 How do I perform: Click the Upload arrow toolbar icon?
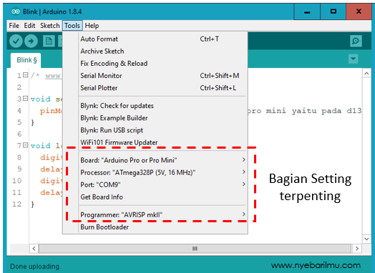31,41
